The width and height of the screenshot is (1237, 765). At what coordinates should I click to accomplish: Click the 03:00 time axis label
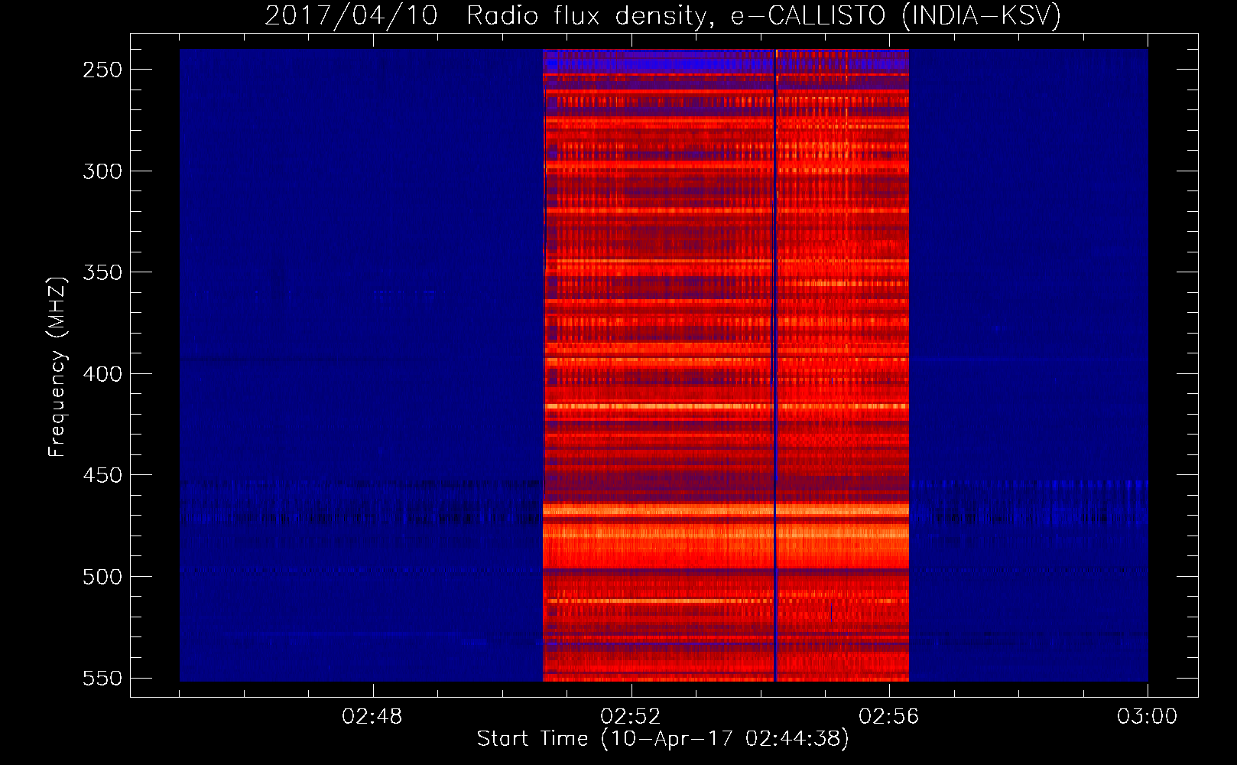[x=1147, y=717]
